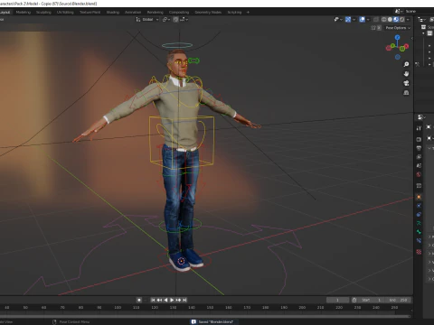Image resolution: width=434 pixels, height=325 pixels.
Task: Switch perspective/orthographic view grid icon
Action: tap(406, 92)
